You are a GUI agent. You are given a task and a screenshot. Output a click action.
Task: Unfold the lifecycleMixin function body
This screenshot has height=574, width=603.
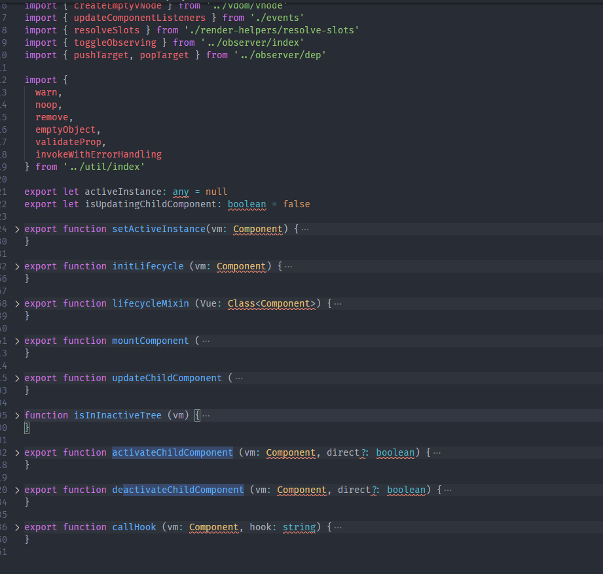tap(17, 304)
